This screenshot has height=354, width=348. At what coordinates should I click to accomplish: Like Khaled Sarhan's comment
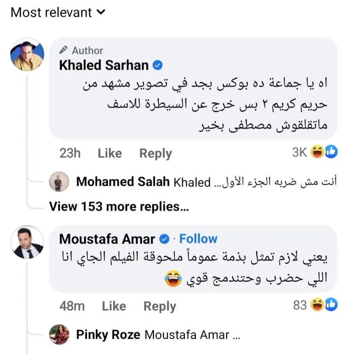point(110,153)
